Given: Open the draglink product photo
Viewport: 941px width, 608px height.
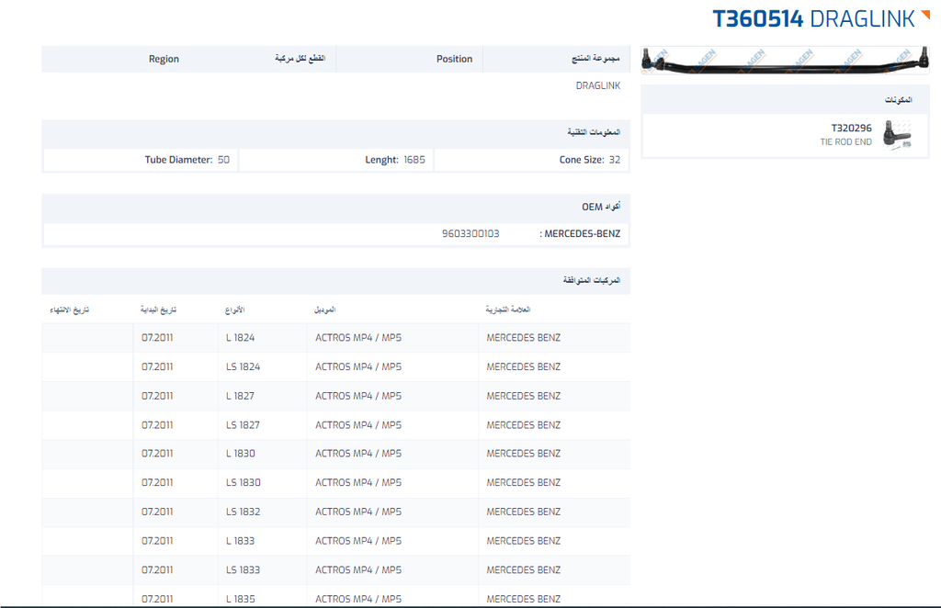Looking at the screenshot, I should tap(785, 61).
